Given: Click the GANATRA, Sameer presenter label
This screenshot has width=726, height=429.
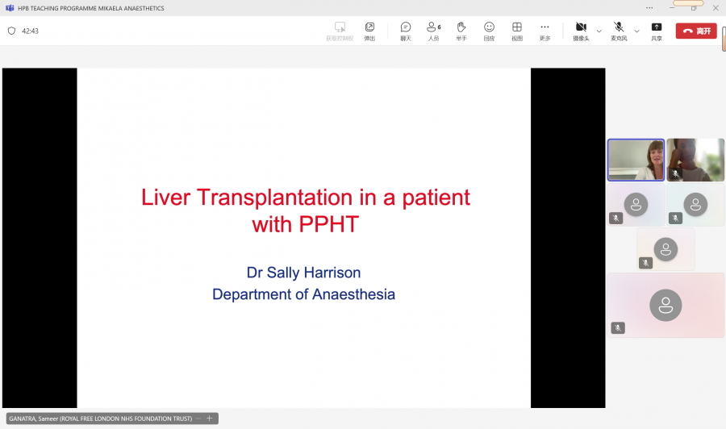Looking at the screenshot, I should (x=100, y=419).
